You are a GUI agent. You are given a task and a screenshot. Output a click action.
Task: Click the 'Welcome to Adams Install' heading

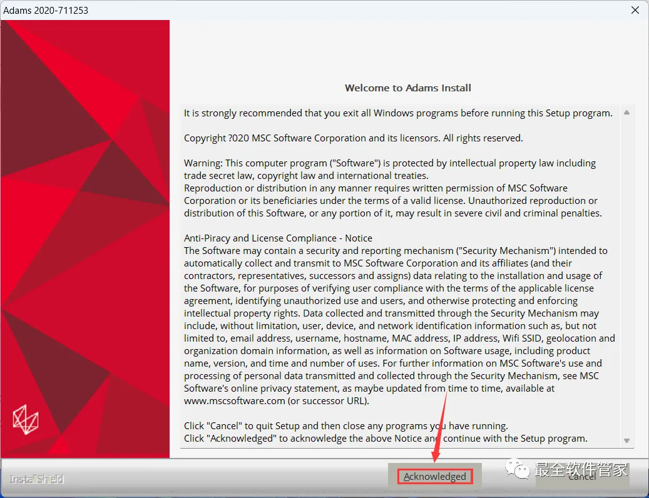coord(408,88)
